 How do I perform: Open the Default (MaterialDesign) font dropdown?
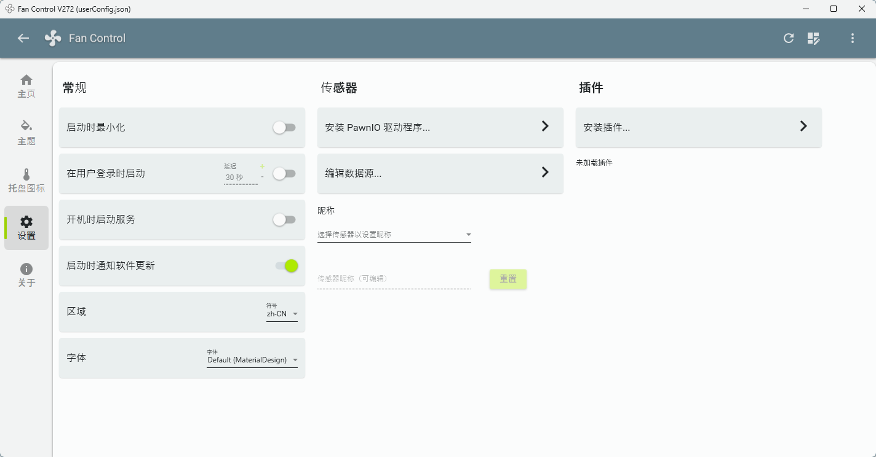click(252, 360)
